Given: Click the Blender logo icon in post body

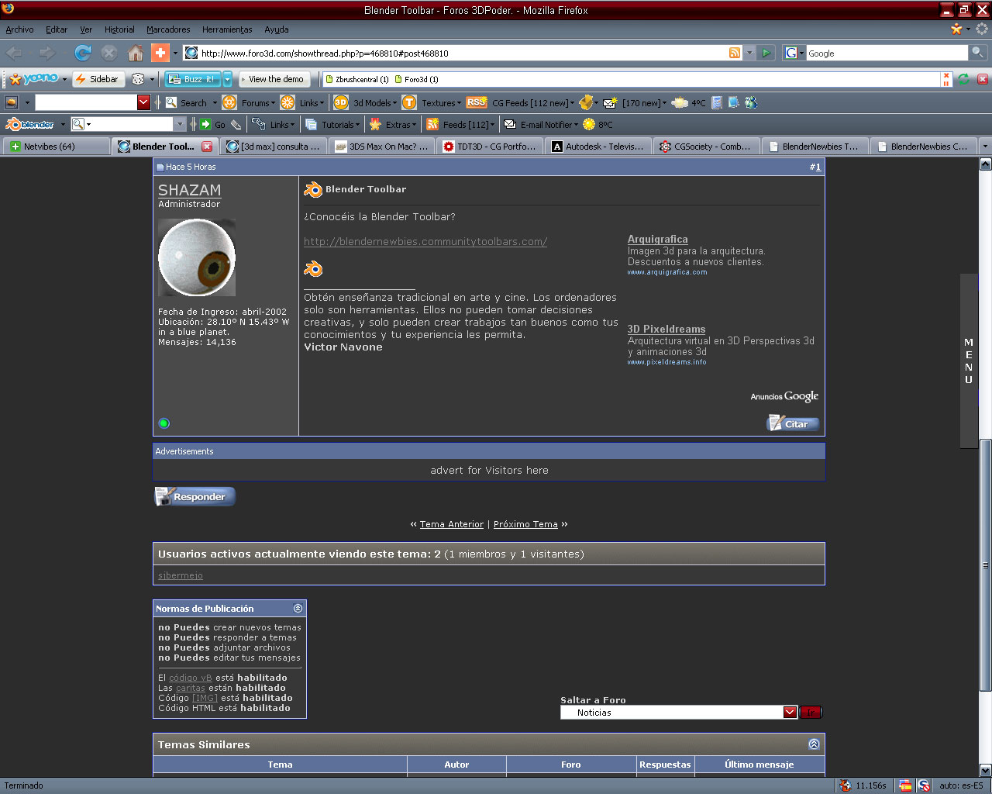Looking at the screenshot, I should point(313,269).
